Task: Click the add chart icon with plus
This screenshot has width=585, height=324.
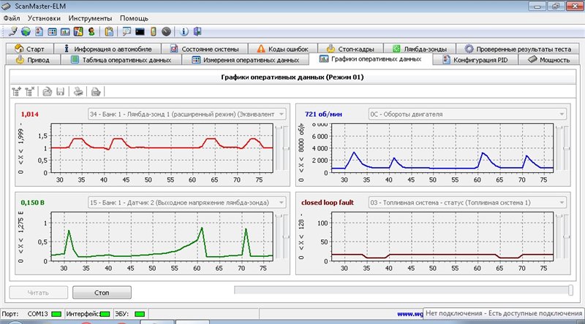Action: click(x=16, y=91)
